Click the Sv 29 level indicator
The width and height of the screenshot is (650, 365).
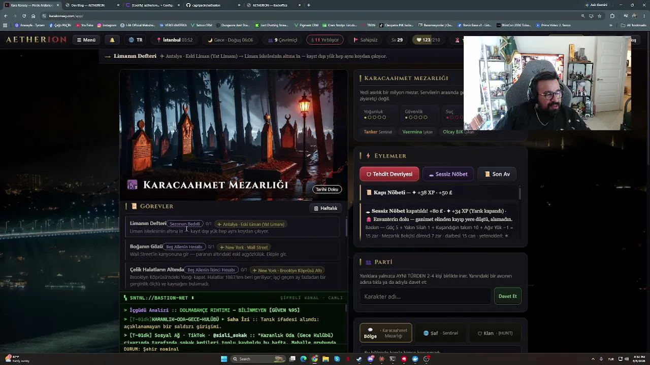coord(397,40)
